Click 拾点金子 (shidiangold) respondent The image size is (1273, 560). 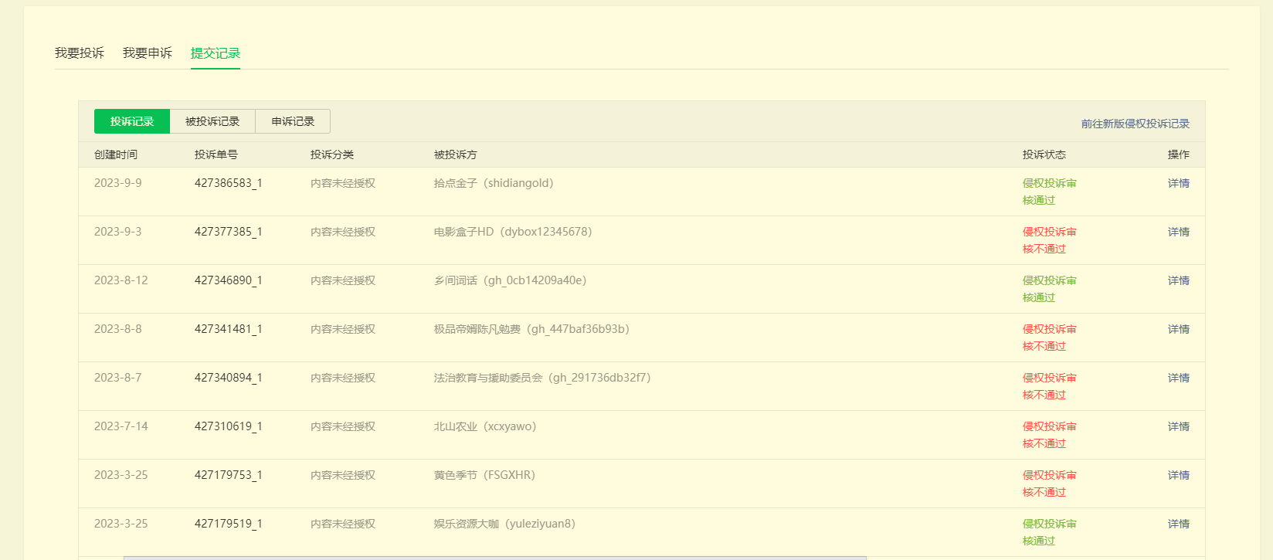(x=494, y=183)
